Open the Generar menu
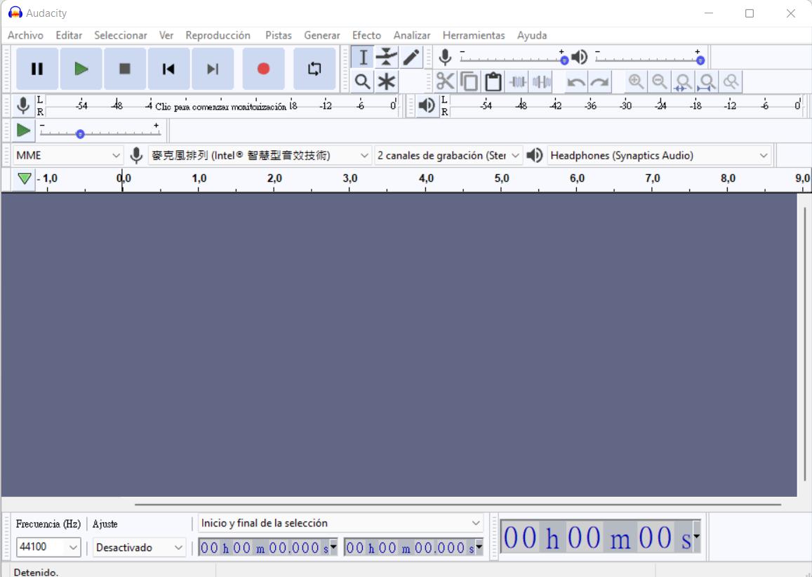The height and width of the screenshot is (577, 812). tap(321, 35)
